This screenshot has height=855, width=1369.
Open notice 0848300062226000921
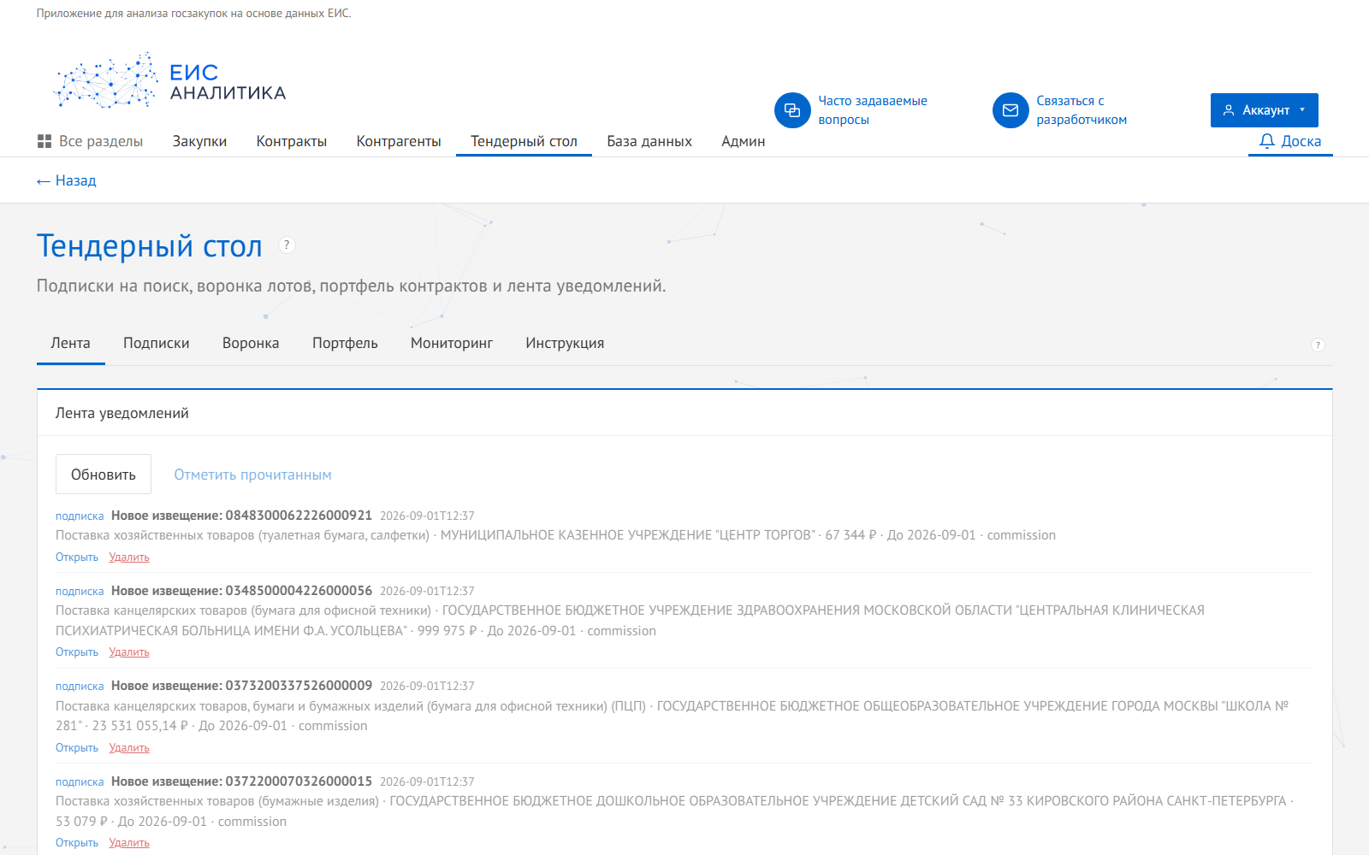pyautogui.click(x=77, y=557)
